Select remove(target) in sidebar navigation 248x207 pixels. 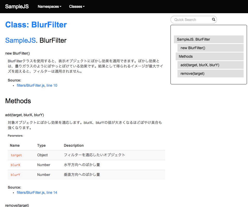pos(210,73)
